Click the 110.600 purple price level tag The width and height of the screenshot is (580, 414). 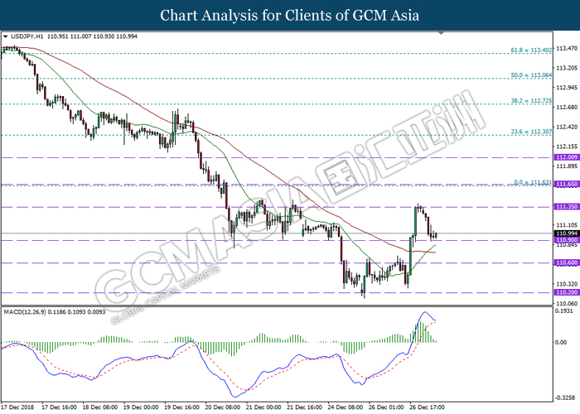pos(567,262)
